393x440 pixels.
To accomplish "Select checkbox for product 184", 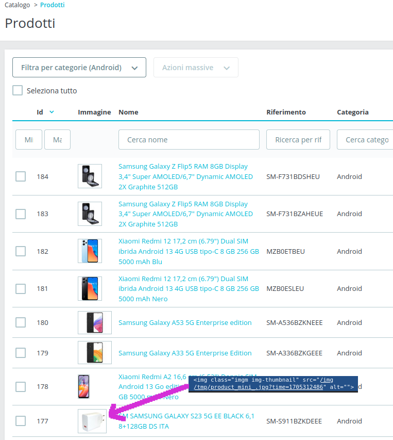I will pos(21,176).
